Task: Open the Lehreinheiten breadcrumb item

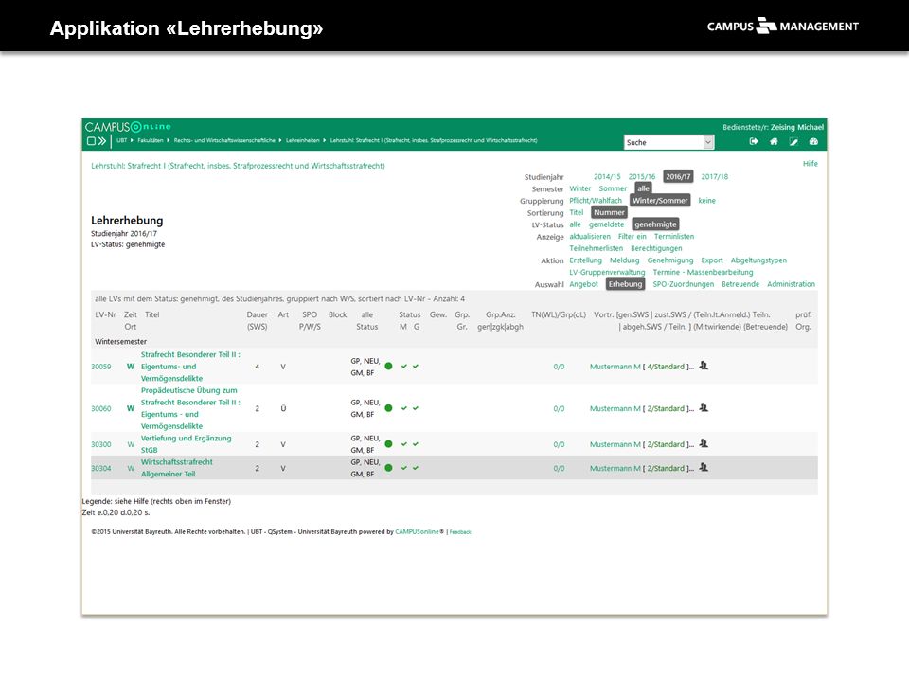Action: (303, 140)
